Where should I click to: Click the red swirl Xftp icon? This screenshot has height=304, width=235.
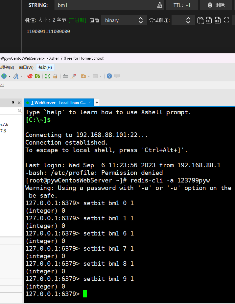[30, 76]
